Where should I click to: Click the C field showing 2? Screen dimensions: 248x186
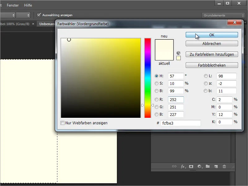224,100
